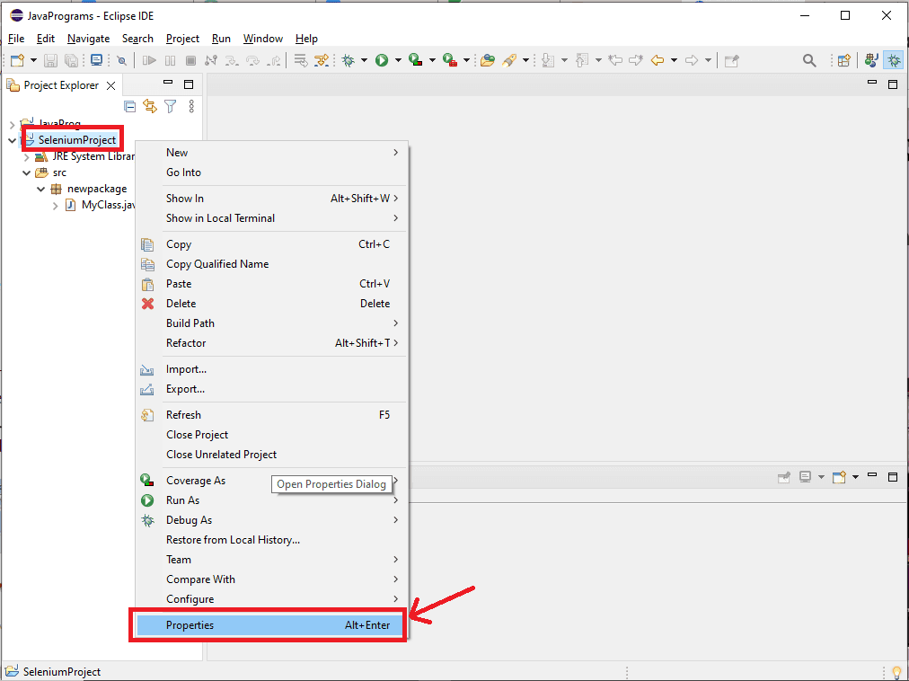The width and height of the screenshot is (909, 681).
Task: Select MyClass.java file in Project Explorer
Action: pyautogui.click(x=108, y=205)
